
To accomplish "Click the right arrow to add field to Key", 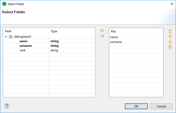I will point(102,30).
